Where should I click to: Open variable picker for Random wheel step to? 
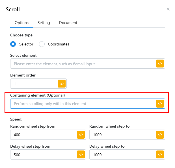[x=160, y=135]
